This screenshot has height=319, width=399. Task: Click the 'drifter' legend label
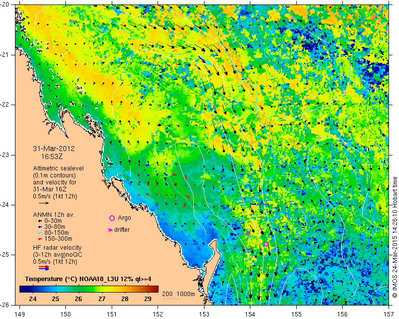pyautogui.click(x=122, y=230)
